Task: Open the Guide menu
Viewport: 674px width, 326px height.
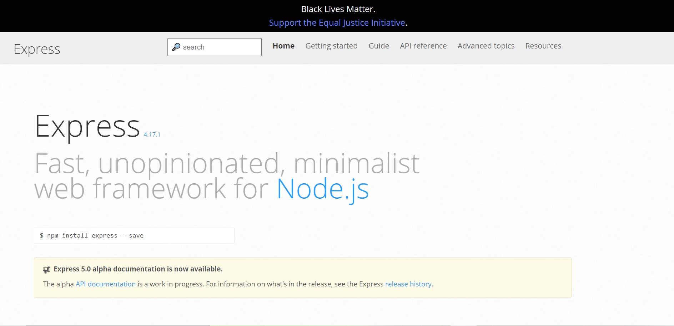Action: tap(379, 46)
